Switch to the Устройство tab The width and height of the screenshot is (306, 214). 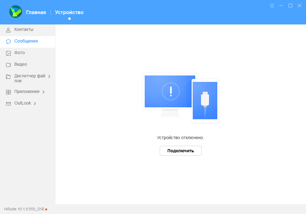tap(69, 12)
